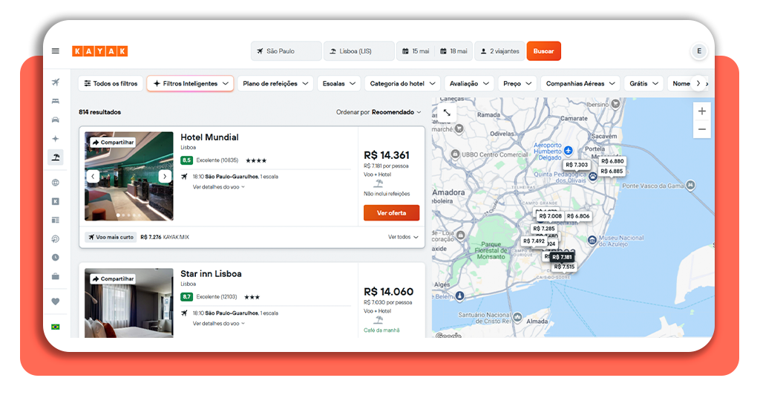Share Star inn Lisboa via Compartilhar
Screen dimensions: 760x398
tap(113, 278)
